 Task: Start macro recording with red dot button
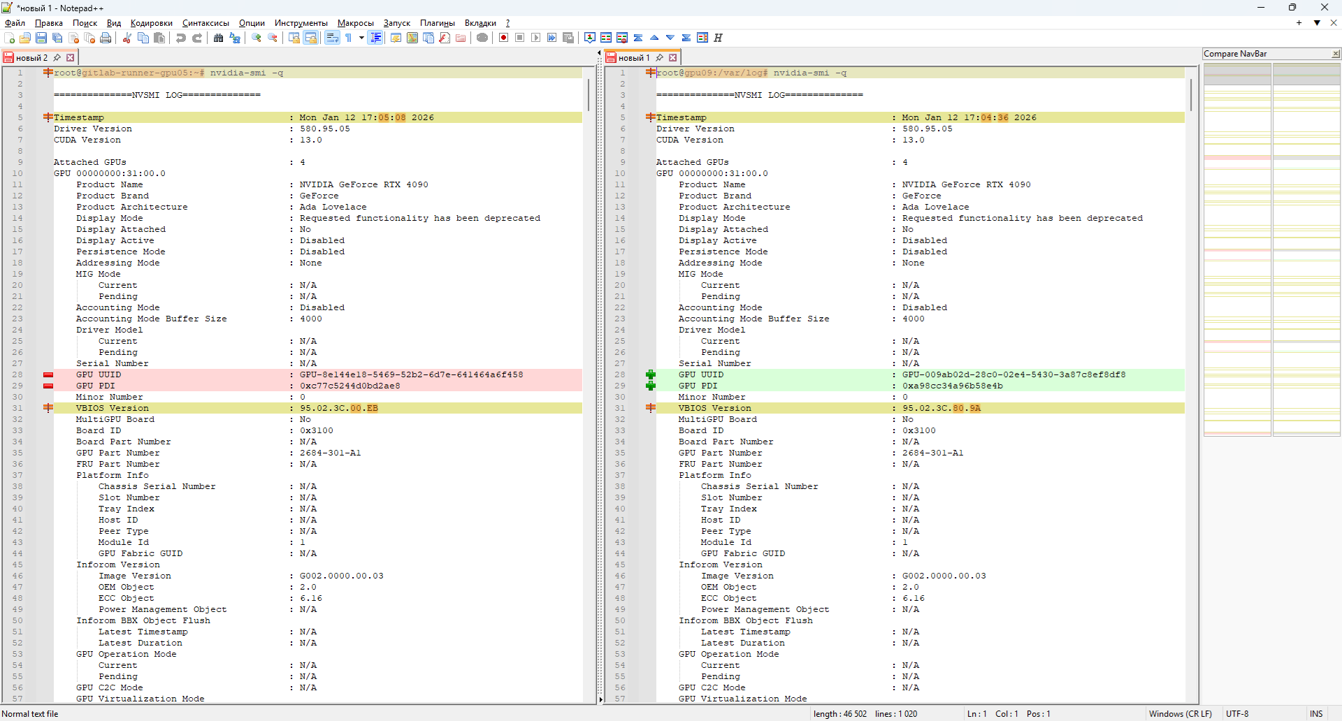click(x=503, y=38)
